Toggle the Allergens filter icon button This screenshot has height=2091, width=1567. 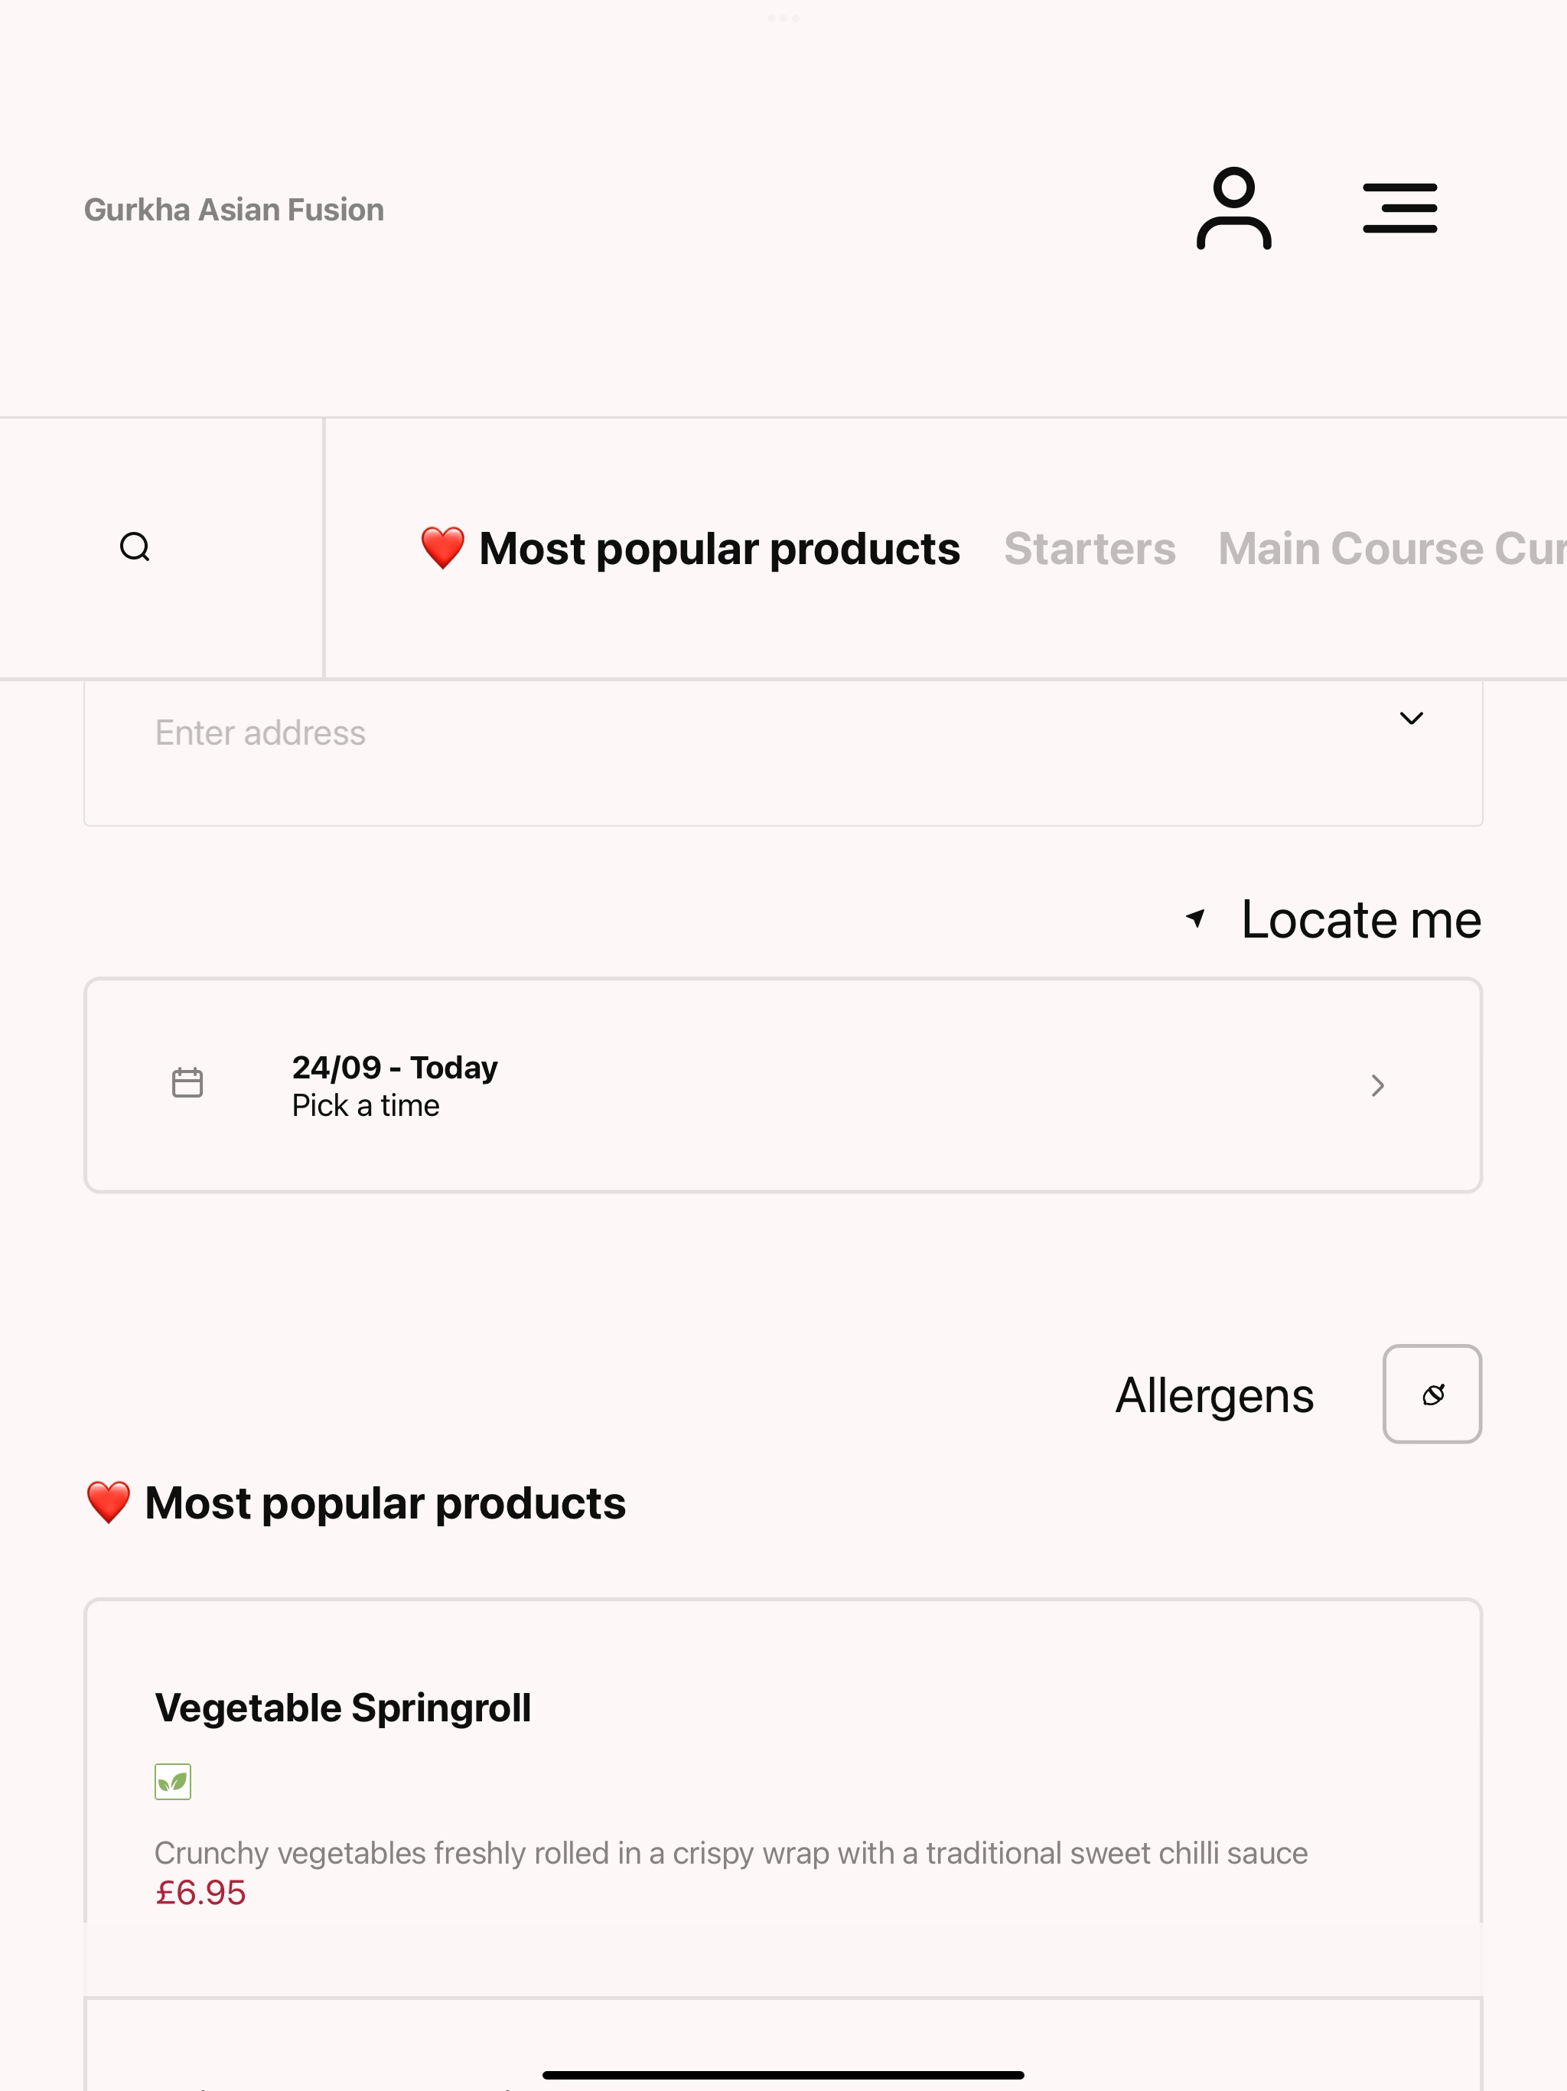coord(1432,1395)
